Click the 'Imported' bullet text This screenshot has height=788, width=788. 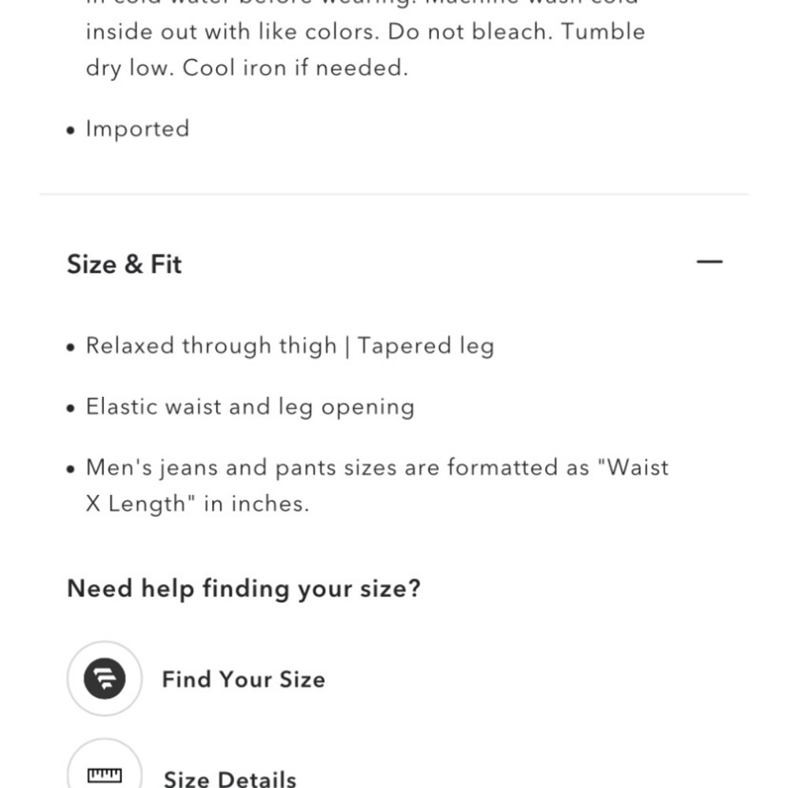[138, 129]
